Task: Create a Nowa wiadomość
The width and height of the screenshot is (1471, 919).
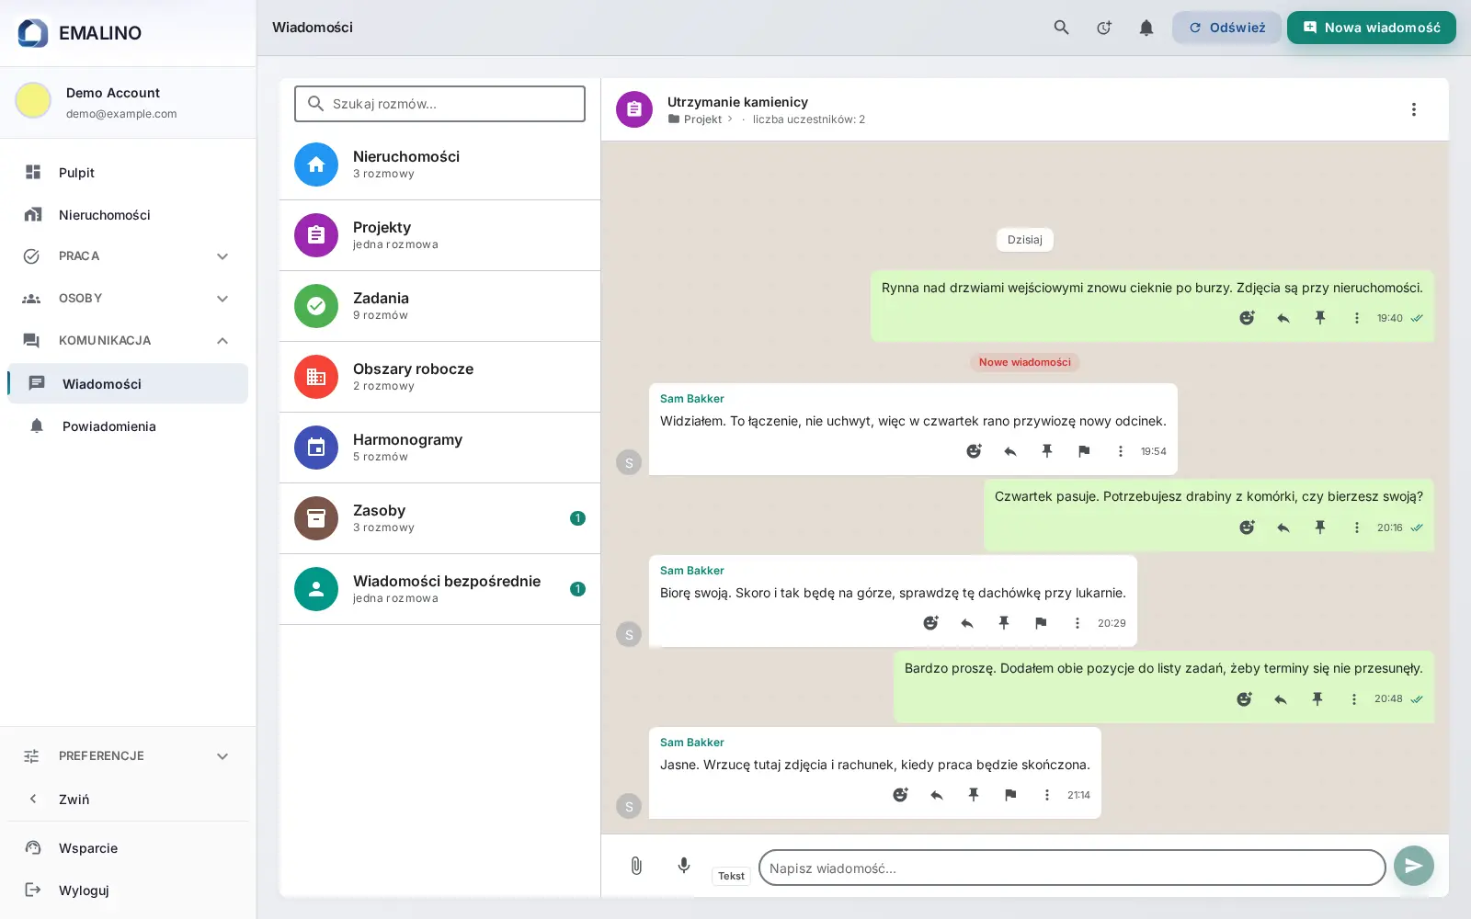Action: click(x=1371, y=28)
